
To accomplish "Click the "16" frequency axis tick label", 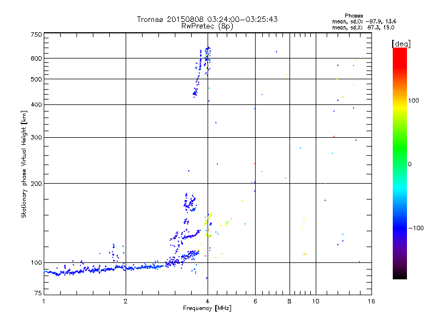I will click(x=371, y=301).
